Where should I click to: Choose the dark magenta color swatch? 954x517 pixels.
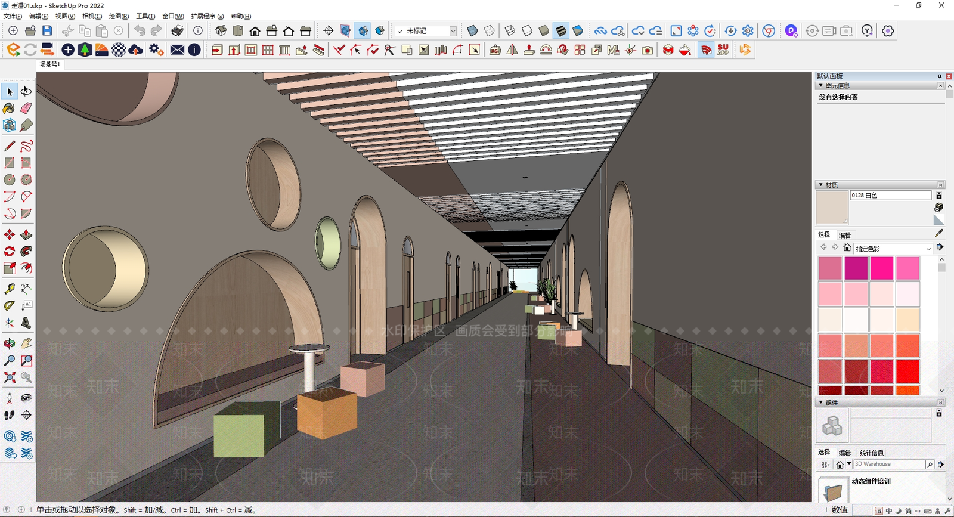(856, 268)
